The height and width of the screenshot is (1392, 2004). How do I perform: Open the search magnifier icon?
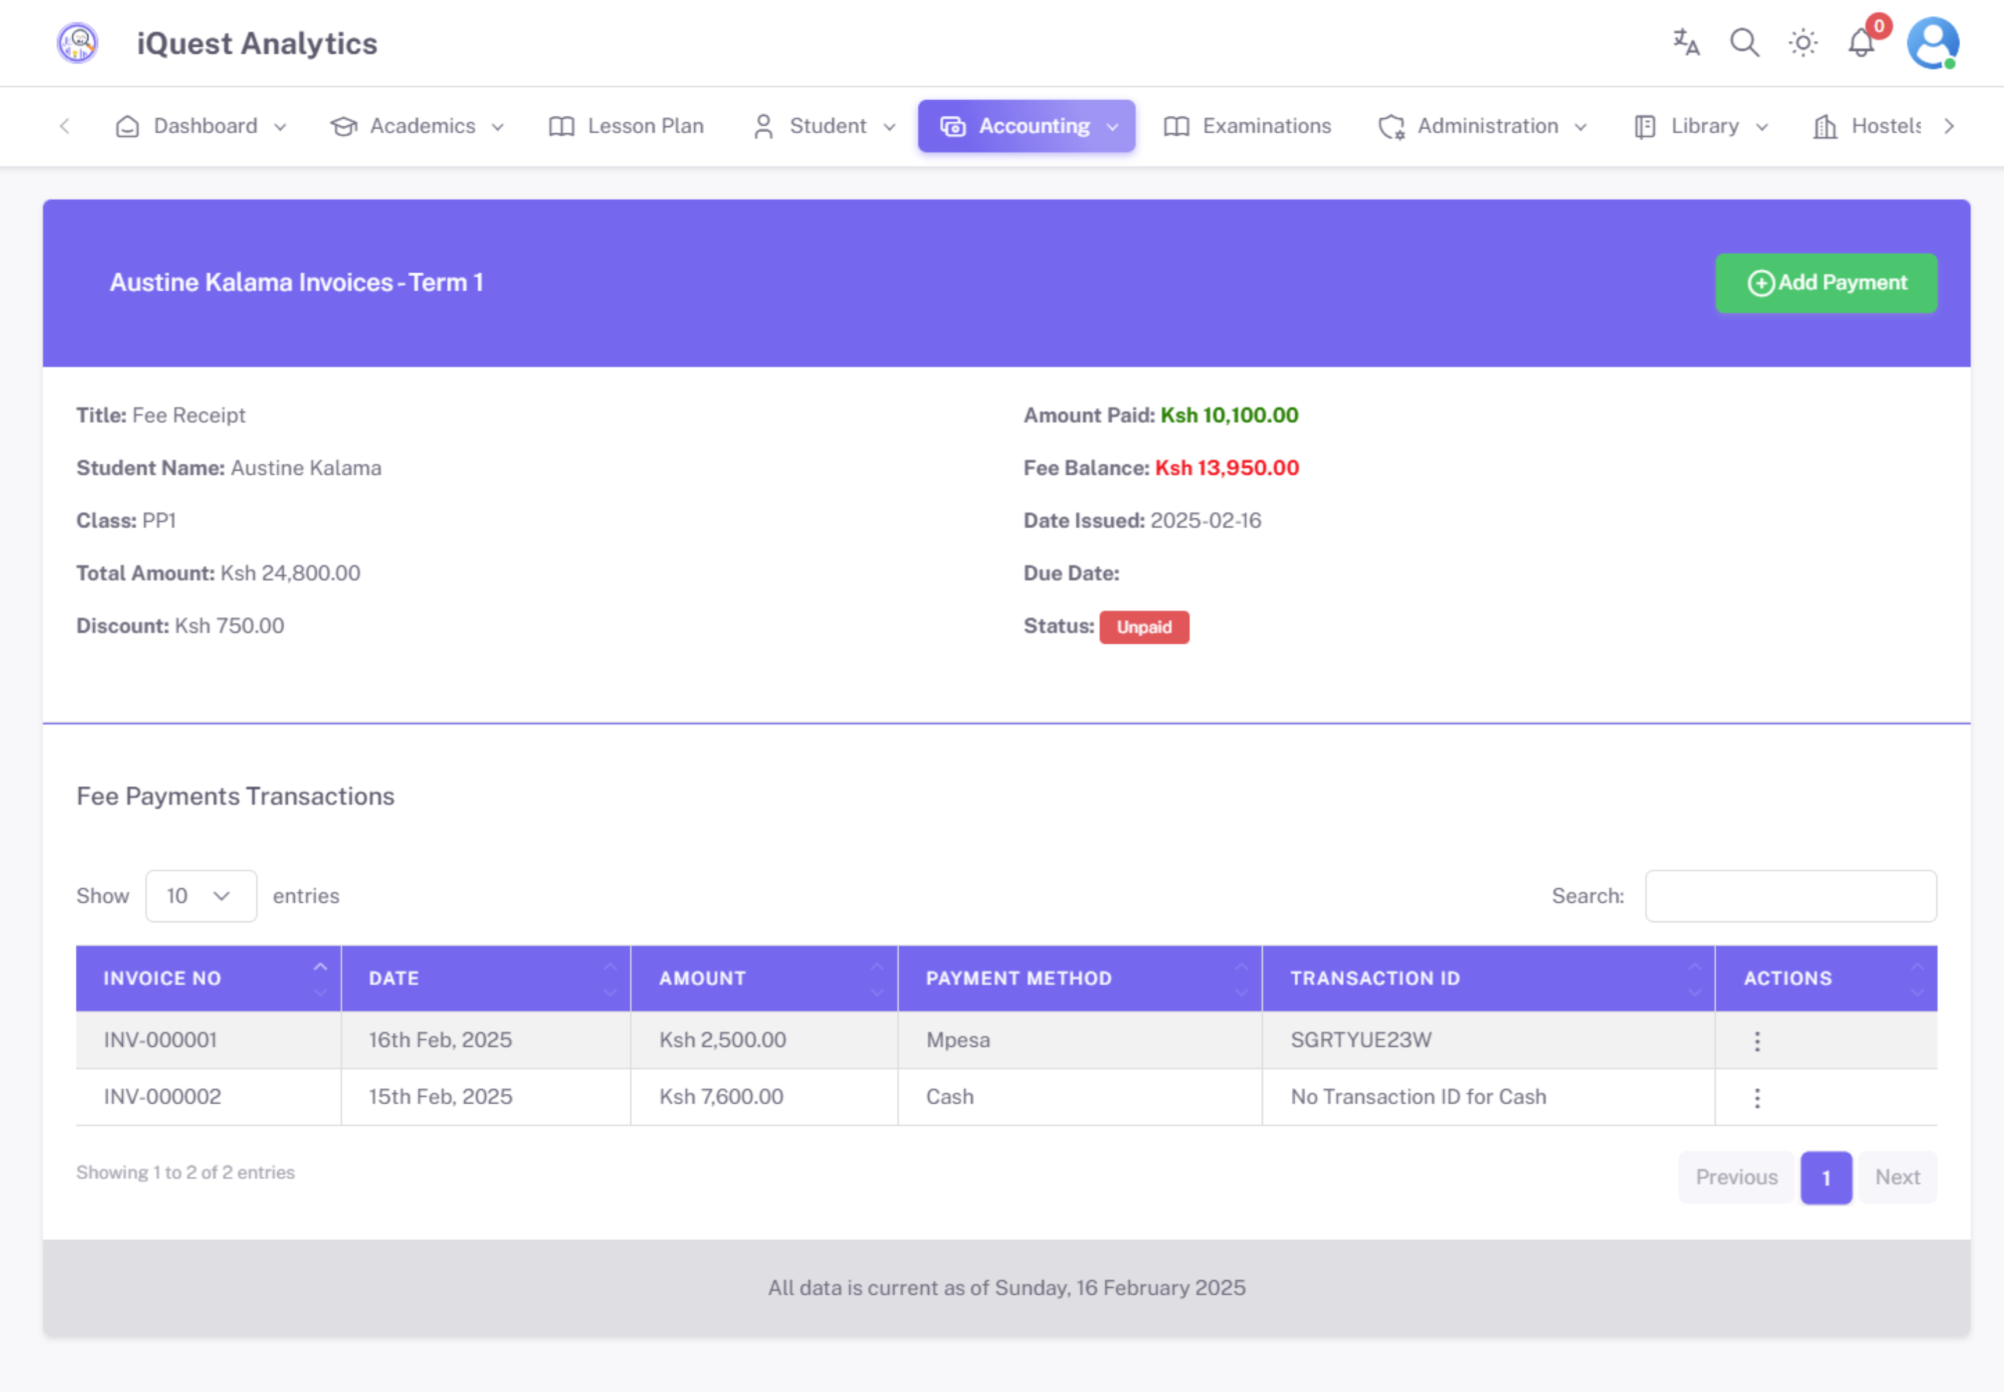[x=1744, y=42]
